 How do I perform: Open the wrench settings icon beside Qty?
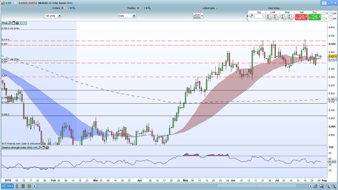[x=252, y=16]
